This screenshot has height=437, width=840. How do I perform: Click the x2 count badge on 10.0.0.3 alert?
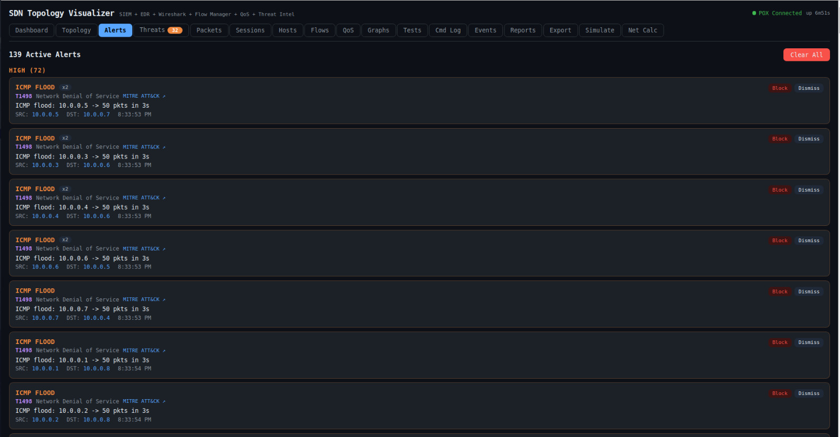[65, 138]
